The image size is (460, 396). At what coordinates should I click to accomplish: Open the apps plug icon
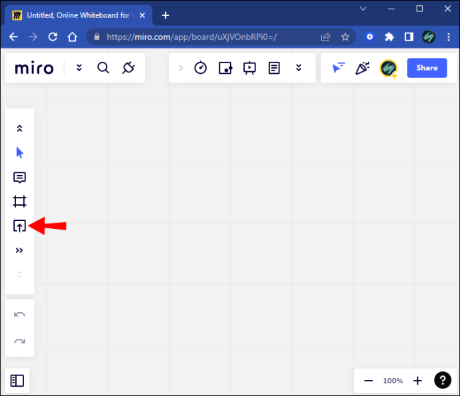[x=128, y=68]
